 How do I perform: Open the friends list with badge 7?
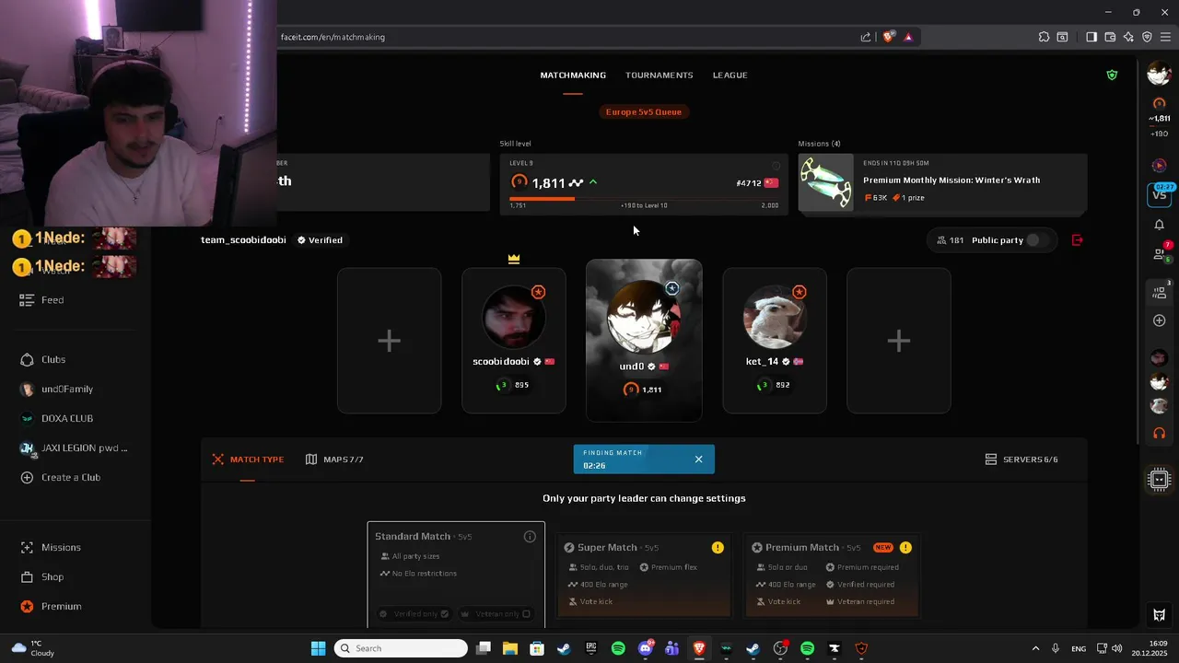pyautogui.click(x=1160, y=253)
